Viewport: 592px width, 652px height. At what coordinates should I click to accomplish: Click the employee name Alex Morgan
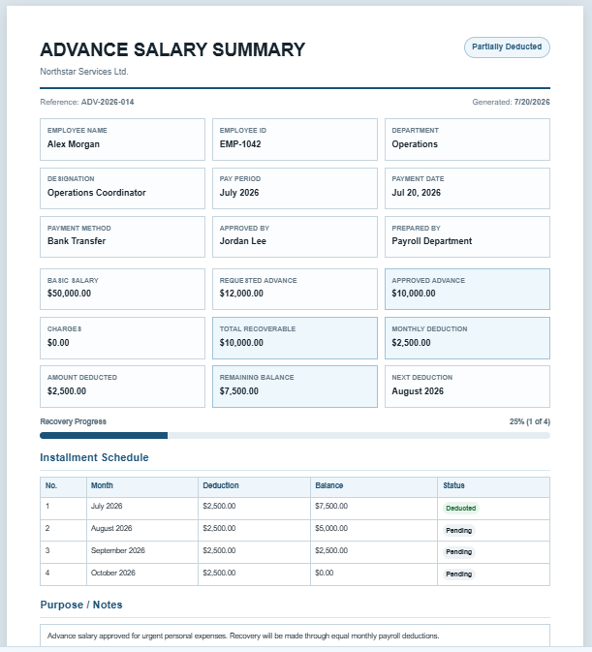74,144
